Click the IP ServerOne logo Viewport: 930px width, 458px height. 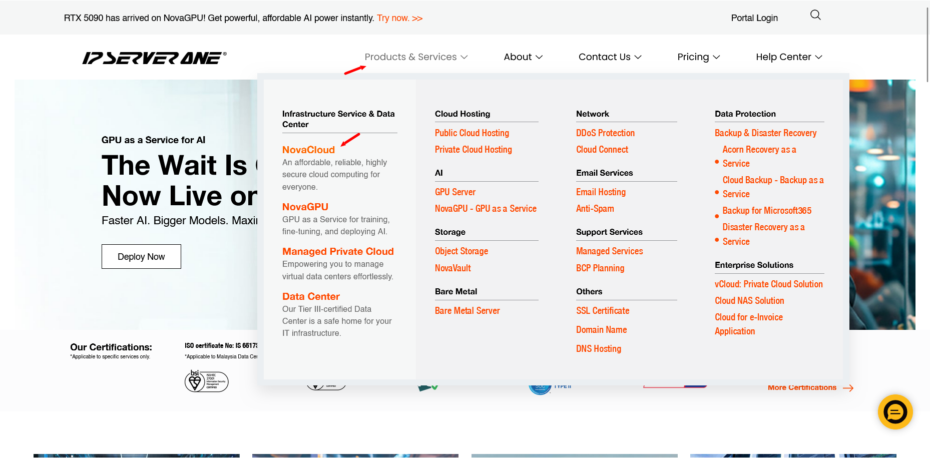(x=154, y=58)
